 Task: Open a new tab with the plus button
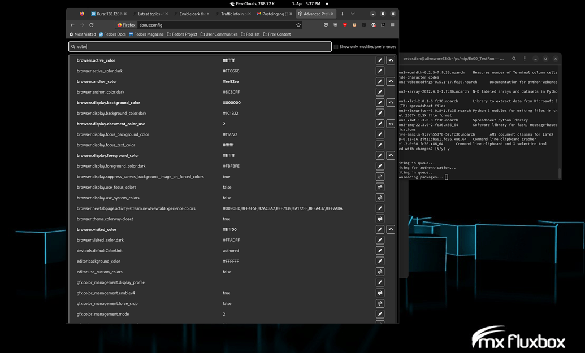(x=342, y=13)
